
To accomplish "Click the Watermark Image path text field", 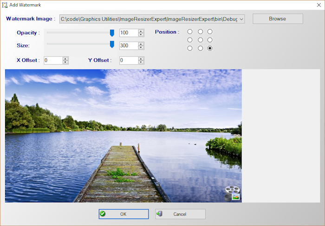I will click(x=149, y=19).
